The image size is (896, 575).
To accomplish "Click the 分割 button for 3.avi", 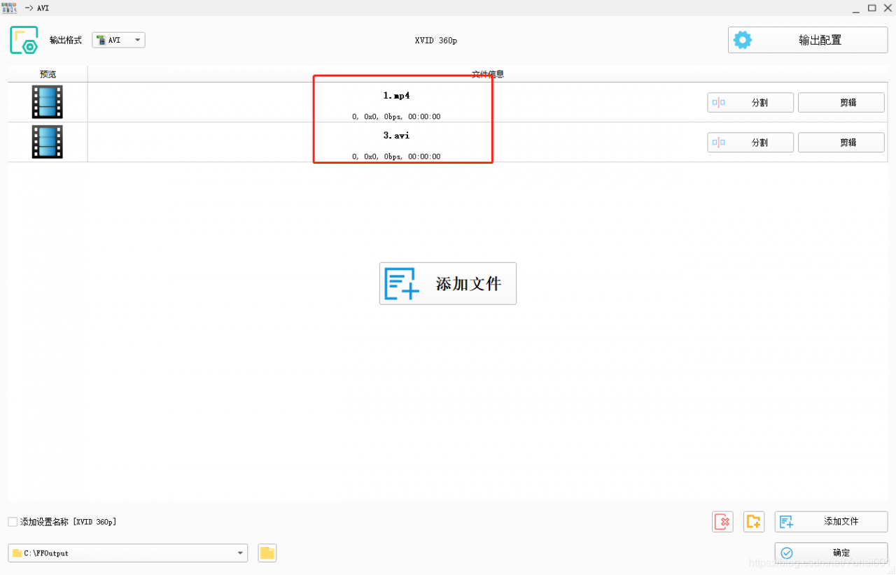I will click(x=750, y=142).
